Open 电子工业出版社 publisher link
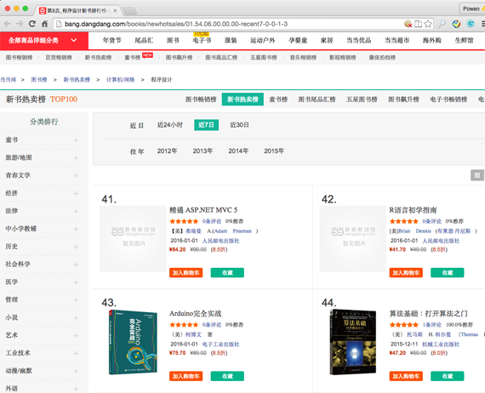This screenshot has width=485, height=393. click(x=221, y=345)
